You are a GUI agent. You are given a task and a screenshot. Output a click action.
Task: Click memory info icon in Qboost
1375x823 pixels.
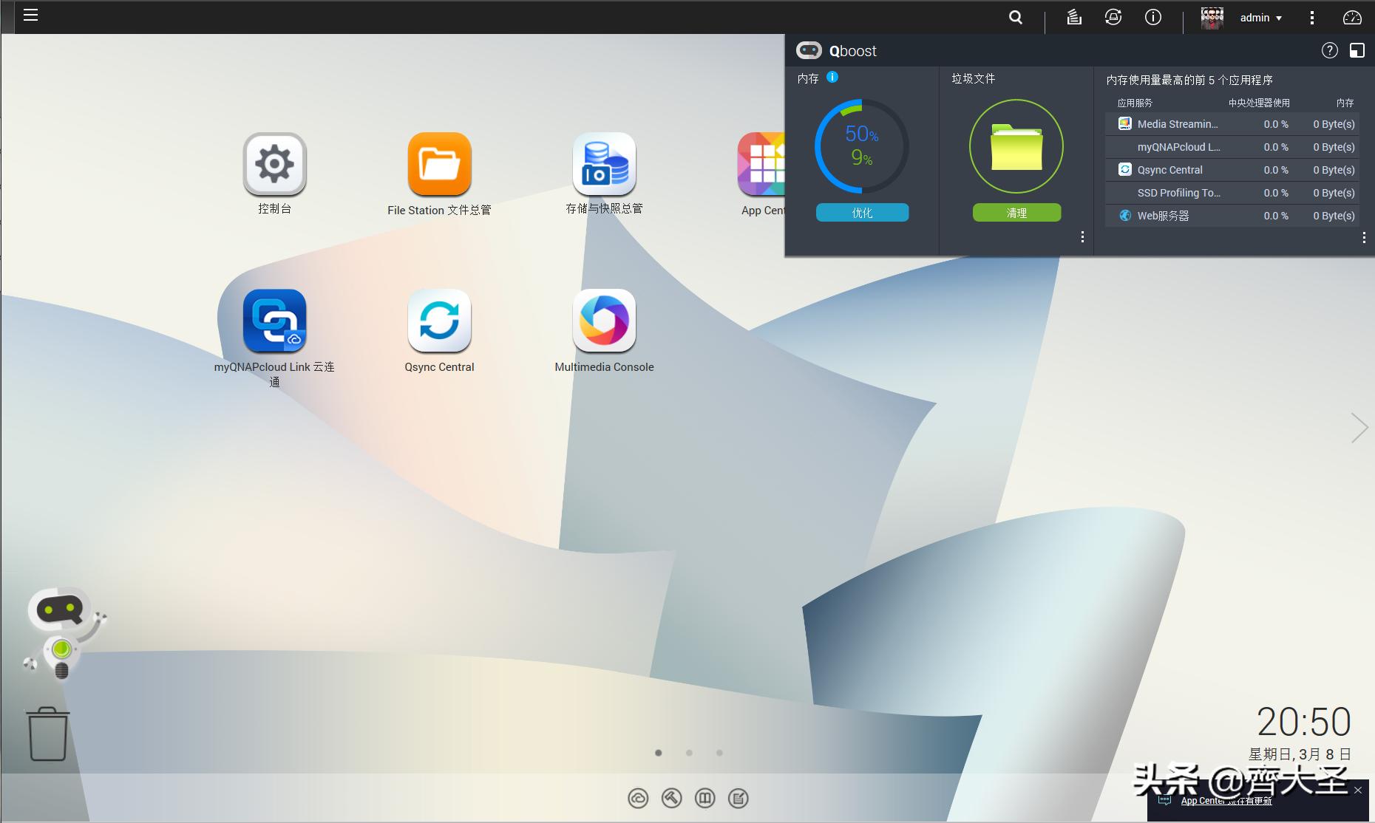click(x=832, y=77)
